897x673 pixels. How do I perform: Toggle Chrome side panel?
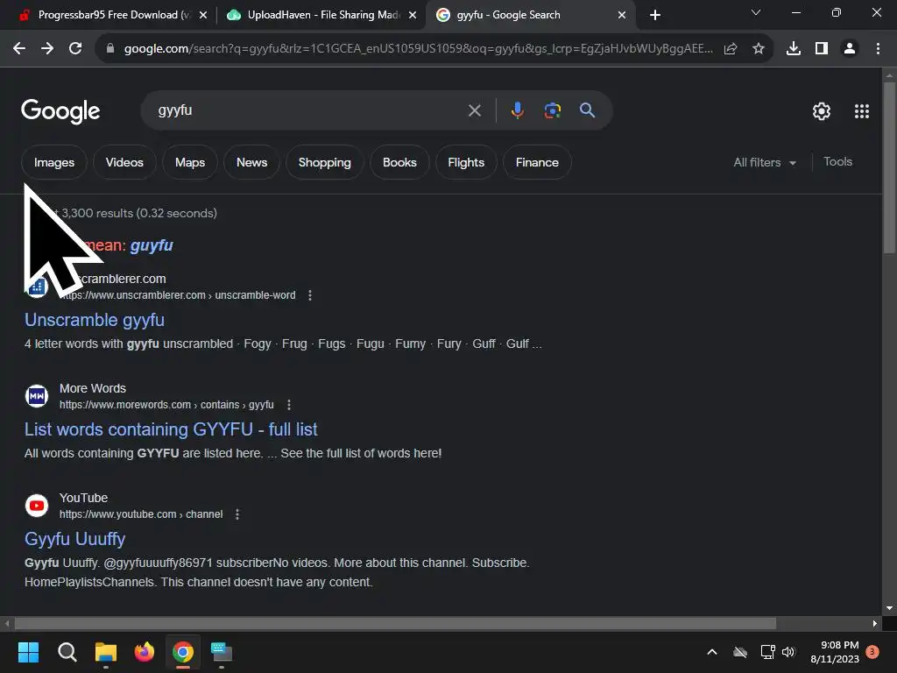(822, 49)
